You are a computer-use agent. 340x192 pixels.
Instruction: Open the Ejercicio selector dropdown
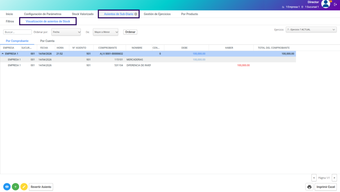pos(311,30)
